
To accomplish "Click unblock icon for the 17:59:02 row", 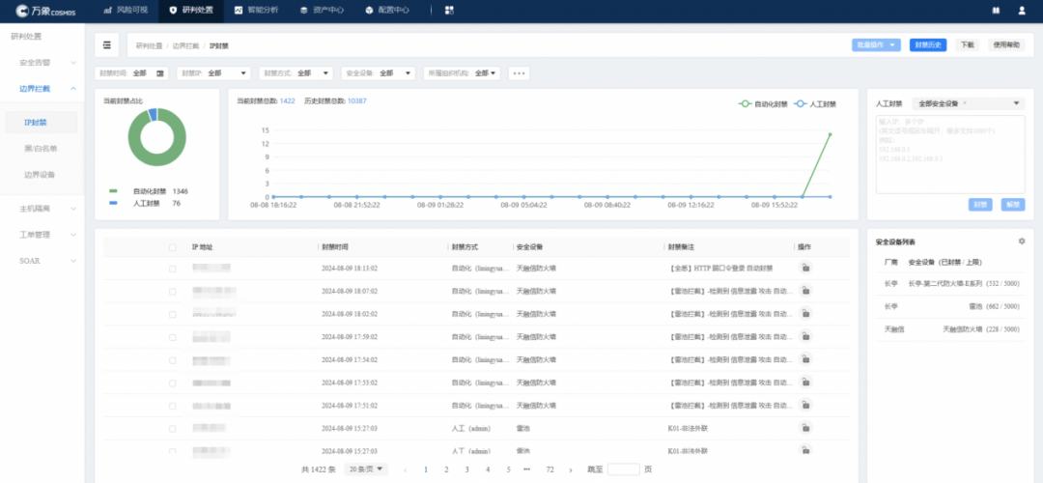I will point(804,337).
